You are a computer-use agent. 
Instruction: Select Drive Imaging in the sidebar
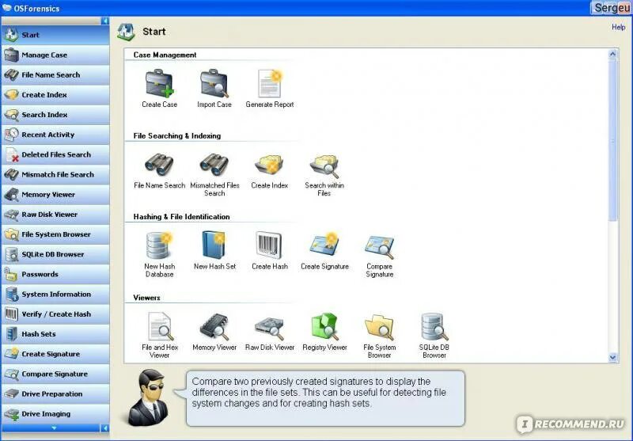point(55,413)
